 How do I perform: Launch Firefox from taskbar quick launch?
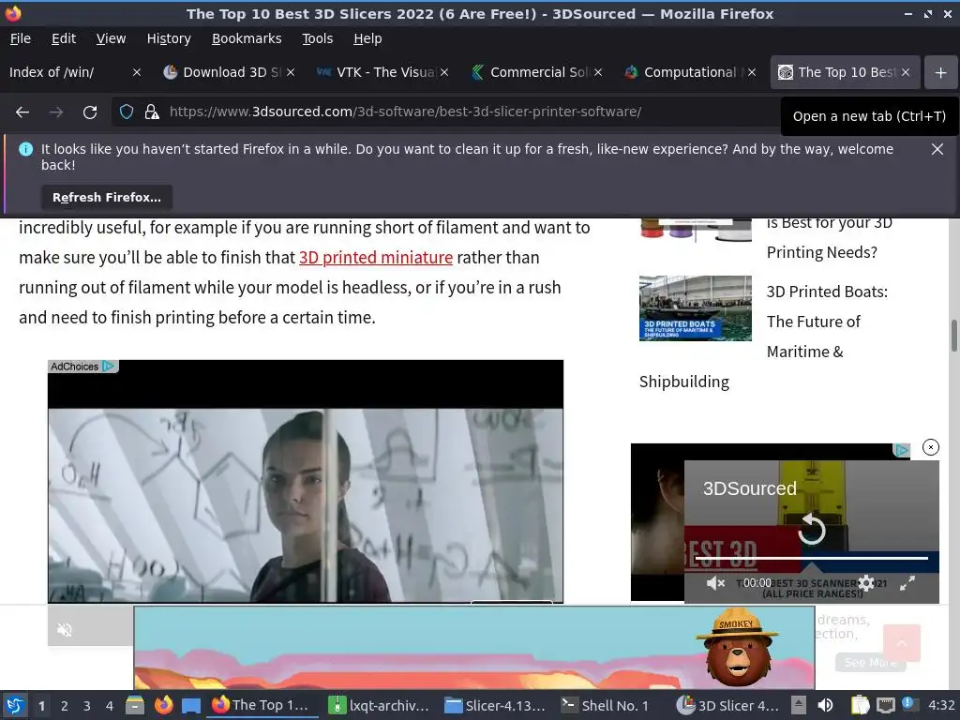coord(163,705)
